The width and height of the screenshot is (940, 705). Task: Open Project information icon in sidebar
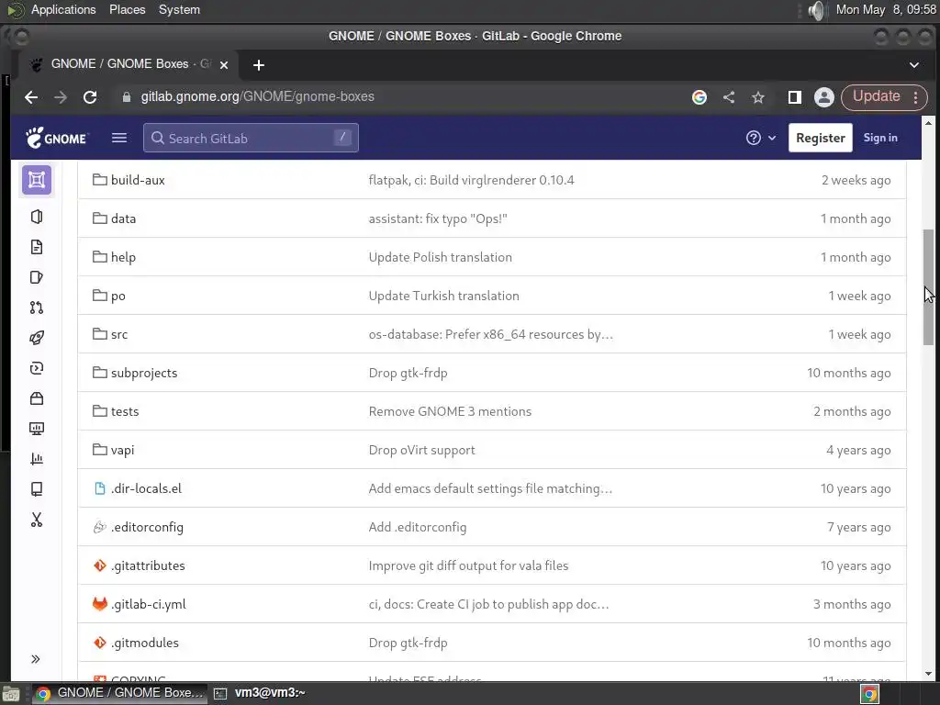pos(37,217)
